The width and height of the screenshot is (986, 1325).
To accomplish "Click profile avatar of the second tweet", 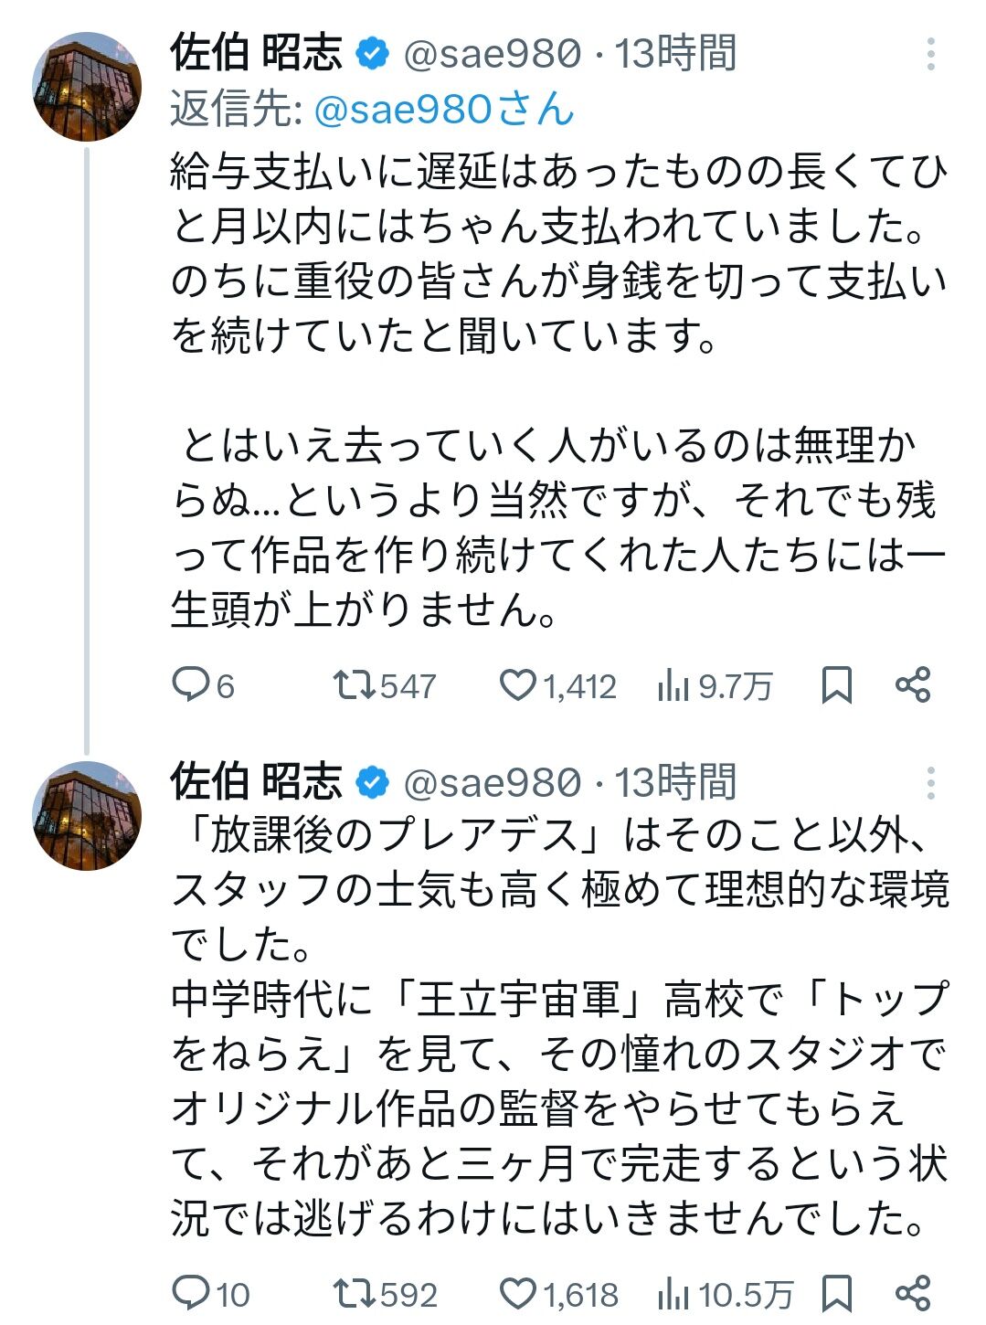I will point(87,815).
